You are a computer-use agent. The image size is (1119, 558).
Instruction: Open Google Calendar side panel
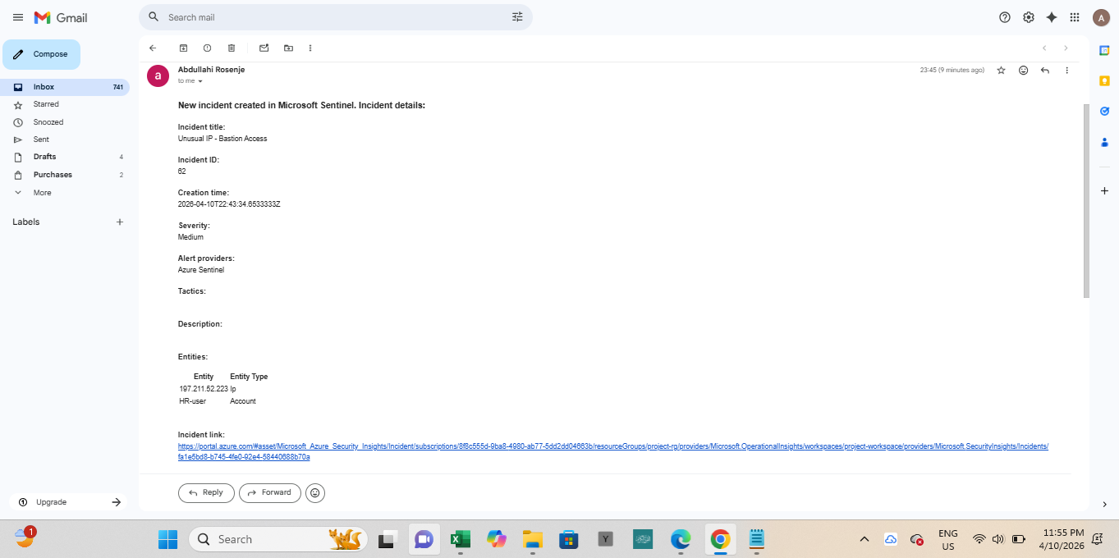(x=1104, y=51)
